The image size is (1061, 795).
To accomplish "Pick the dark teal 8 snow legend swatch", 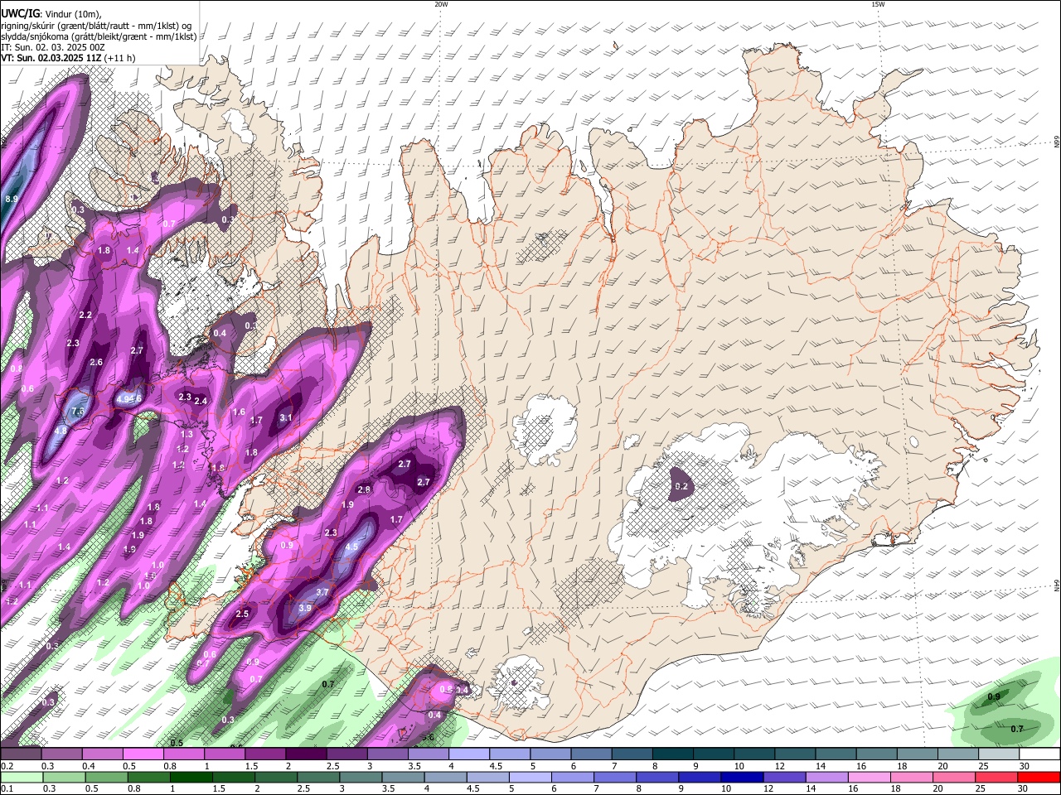I will (673, 754).
